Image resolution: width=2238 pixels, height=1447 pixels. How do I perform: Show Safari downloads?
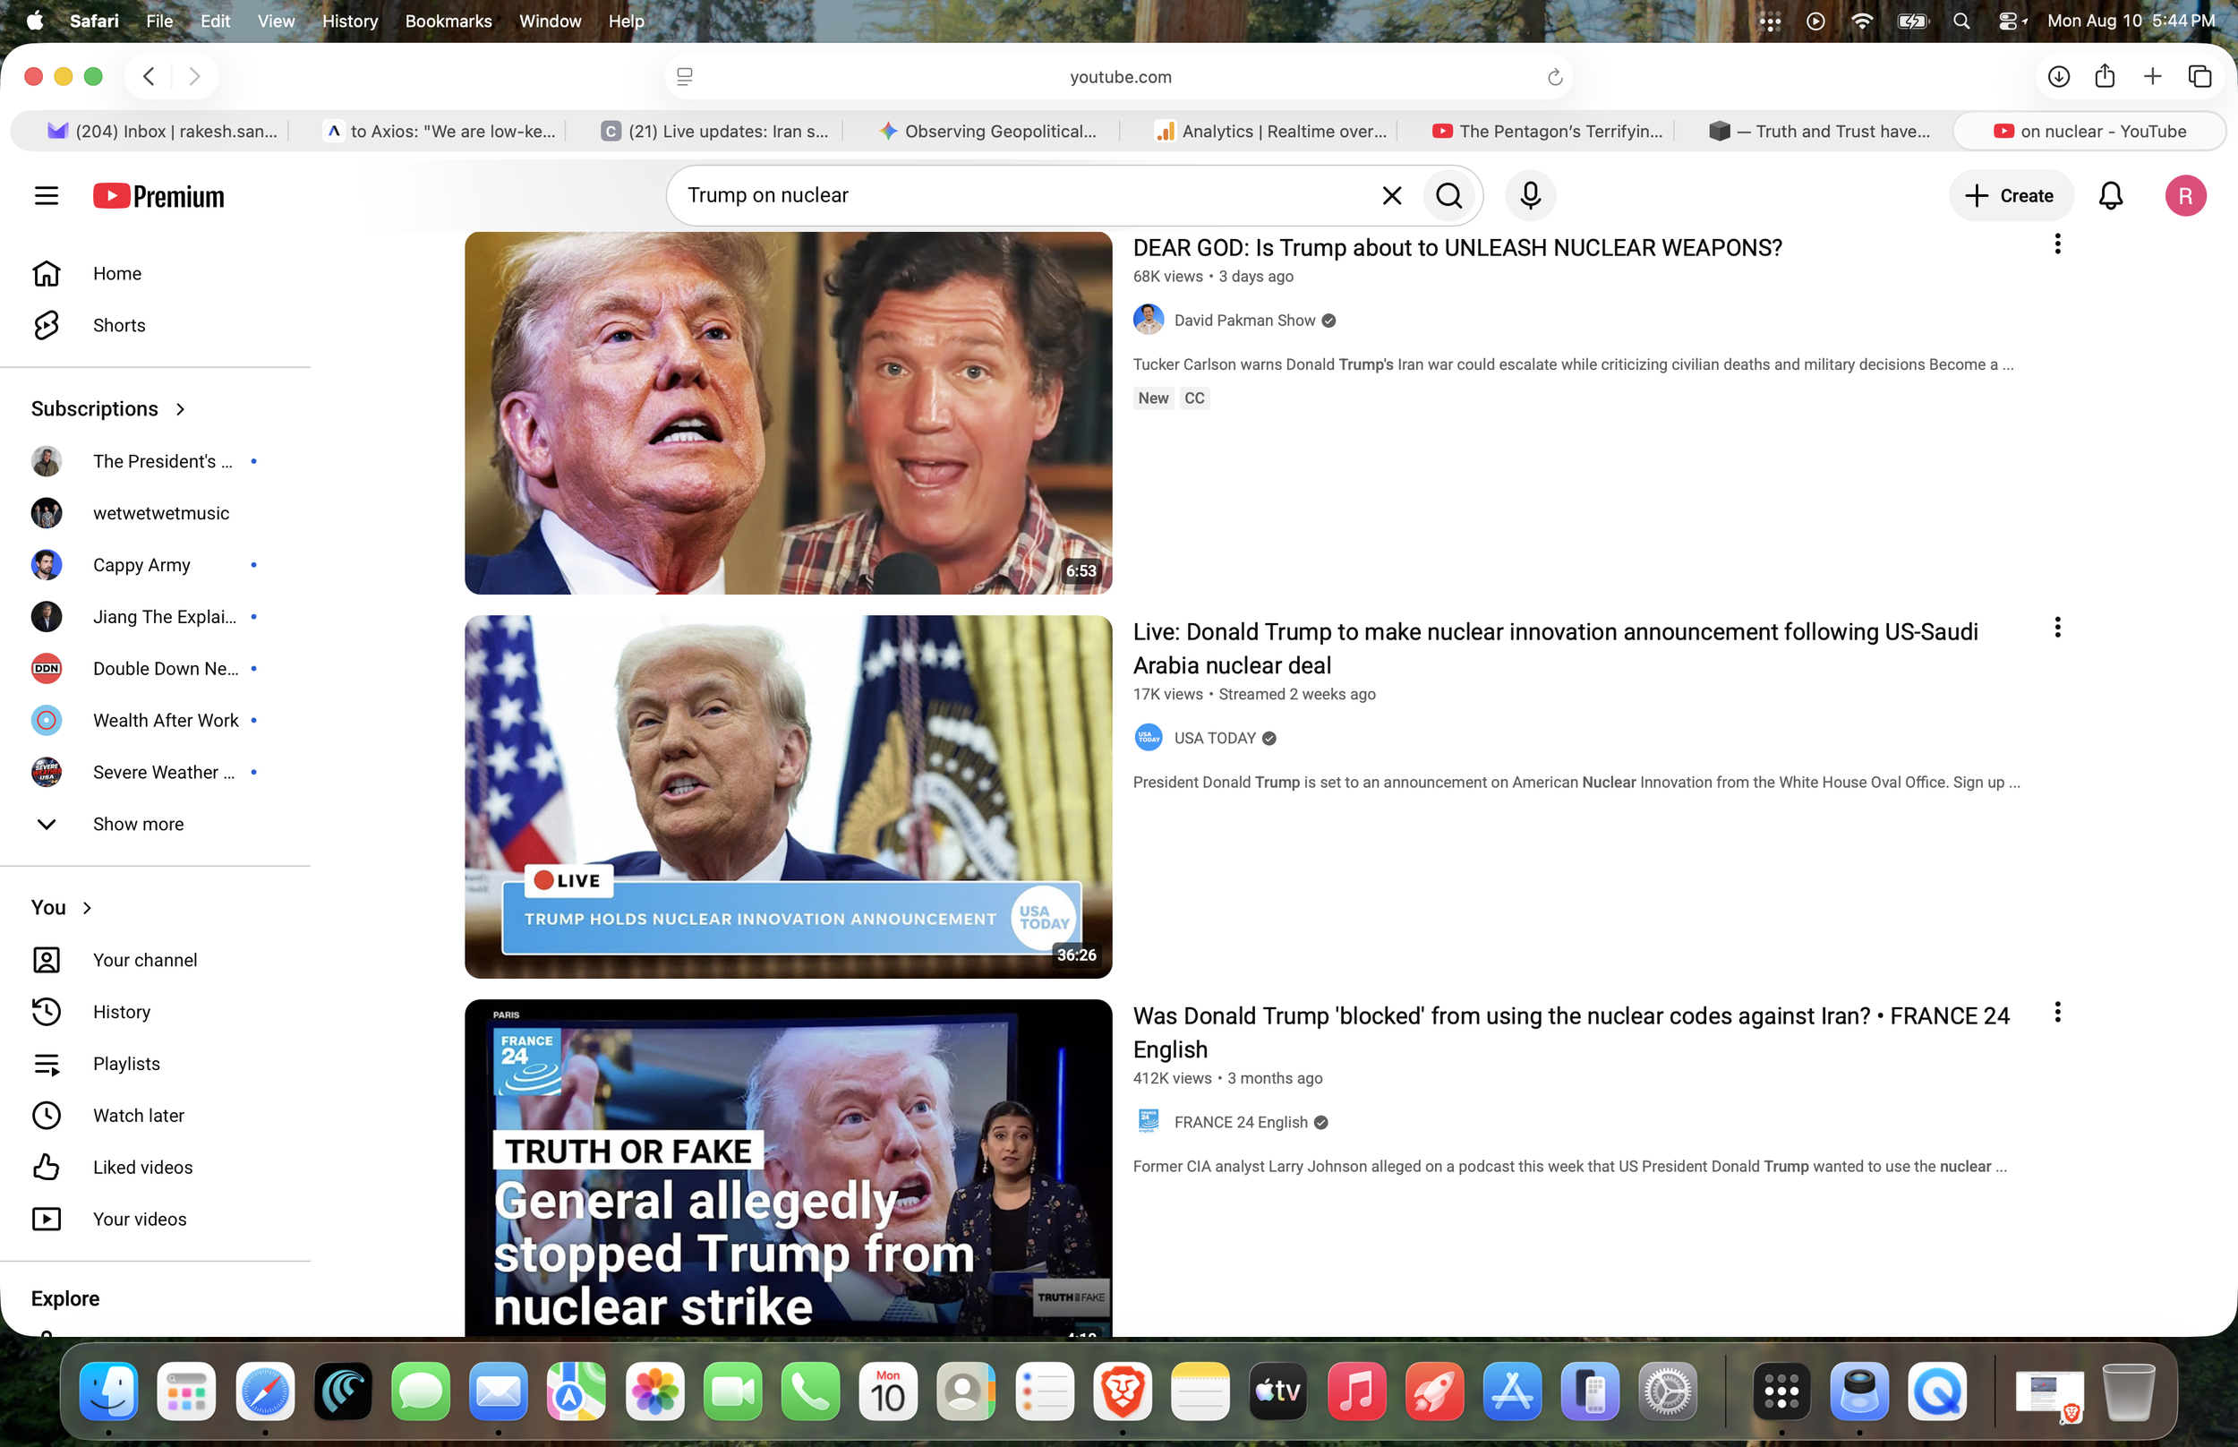click(x=2059, y=76)
